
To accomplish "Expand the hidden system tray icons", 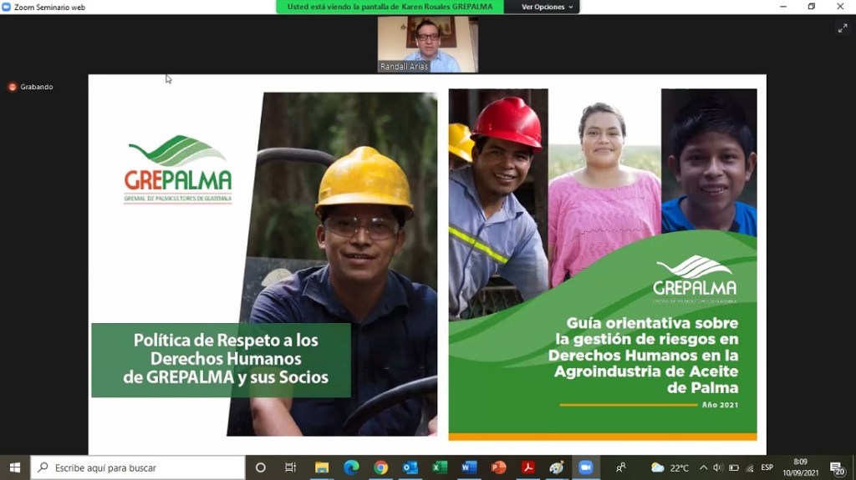I will [703, 467].
